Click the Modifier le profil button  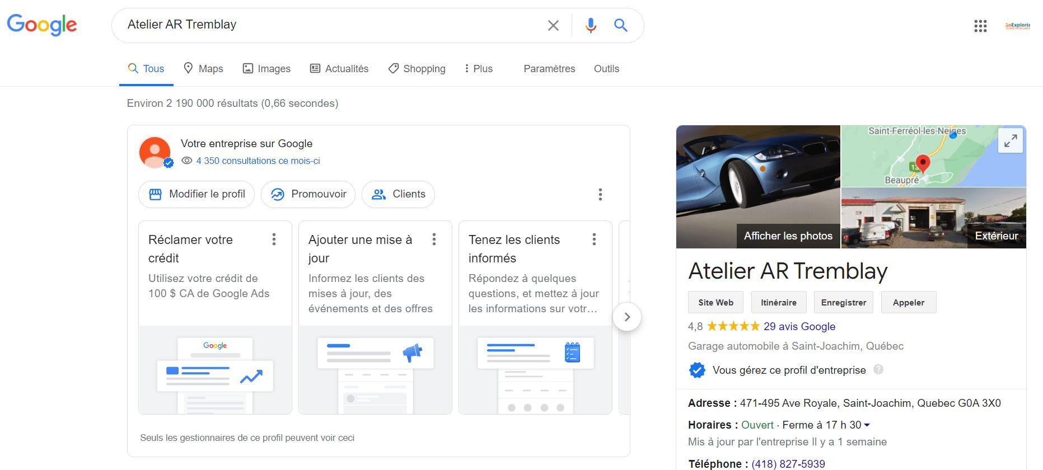197,194
